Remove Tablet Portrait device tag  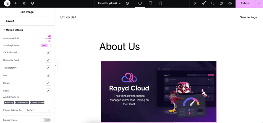tap(16, 102)
